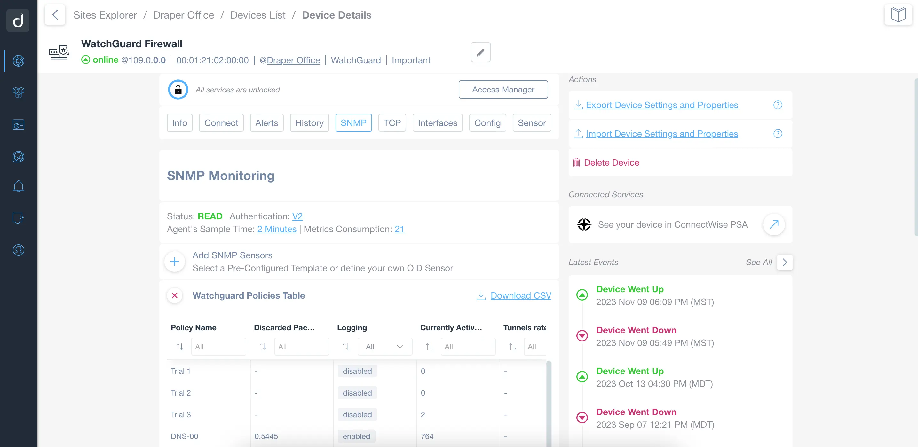
Task: Click the lock/Access Manager icon
Action: (x=178, y=90)
